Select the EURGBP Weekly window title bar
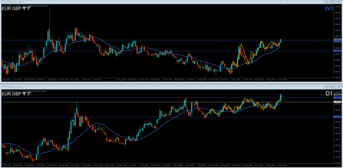This screenshot has width=343, height=168. pos(134,2)
